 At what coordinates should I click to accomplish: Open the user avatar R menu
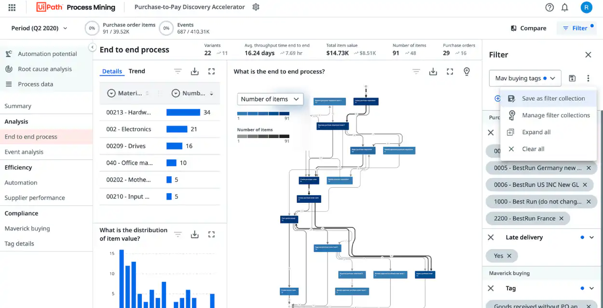point(586,7)
